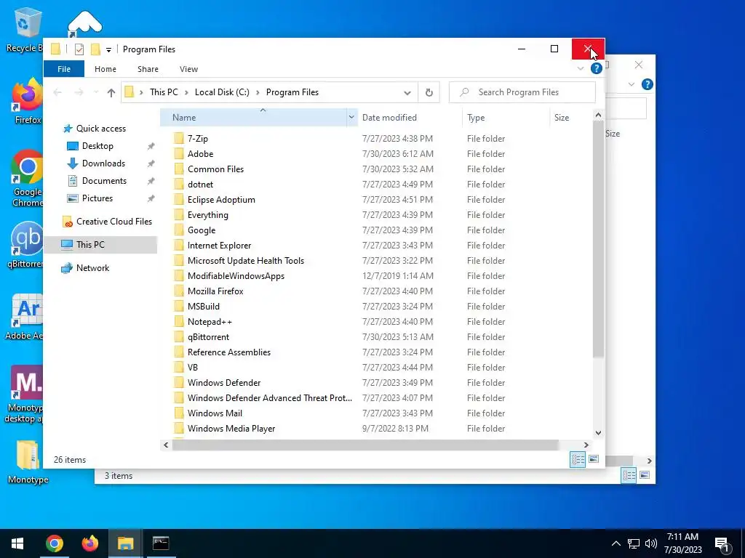Viewport: 745px width, 558px height.
Task: Open the address bar history dropdown
Action: point(407,92)
